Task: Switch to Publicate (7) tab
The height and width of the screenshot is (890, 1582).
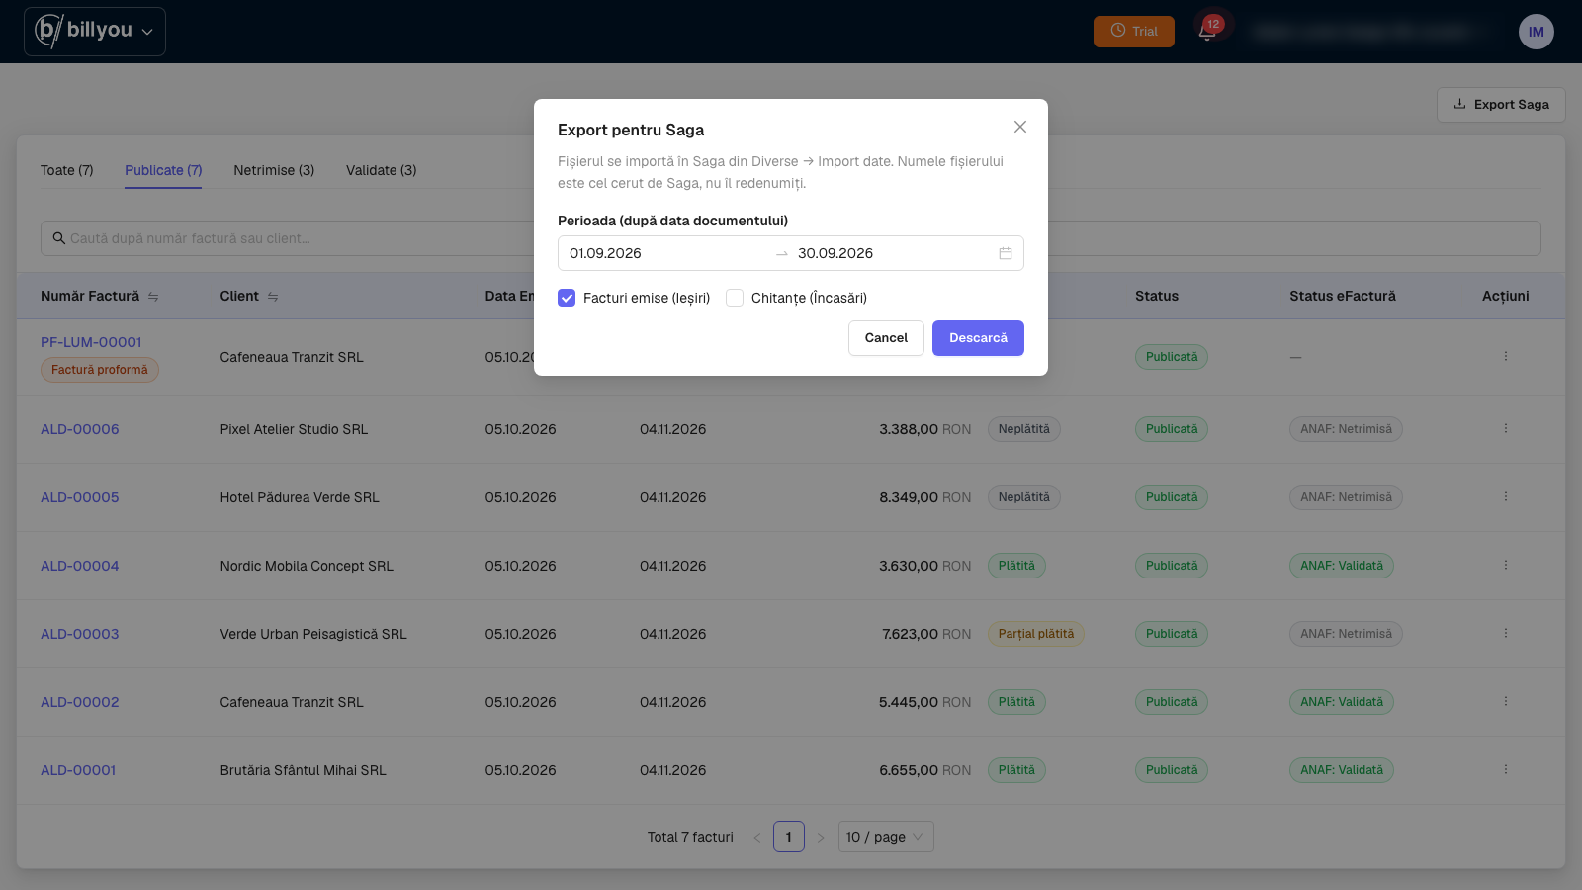Action: [x=163, y=170]
